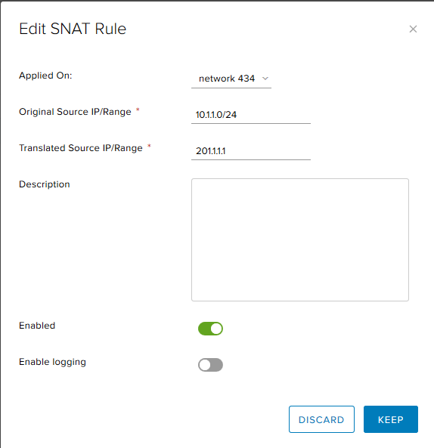Click KEEP to save the rule
The height and width of the screenshot is (448, 434).
(x=391, y=419)
